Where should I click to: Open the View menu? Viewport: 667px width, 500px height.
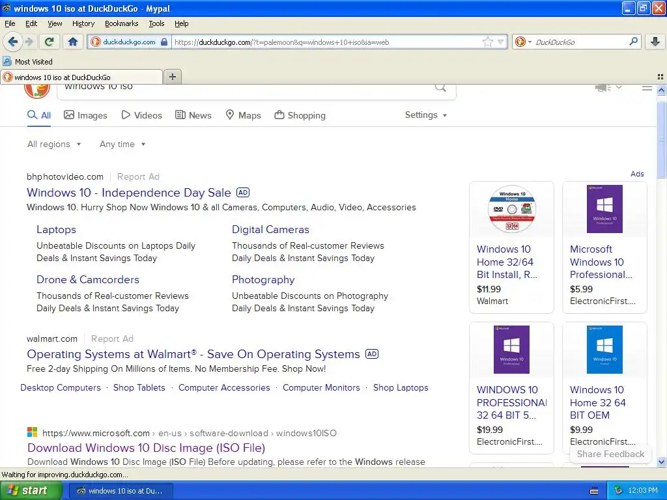coord(55,23)
